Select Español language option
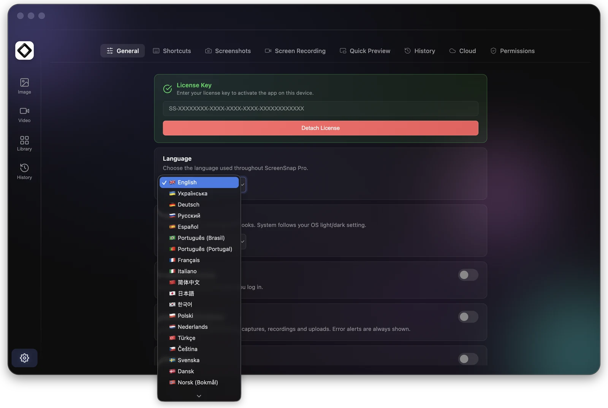 pos(199,227)
